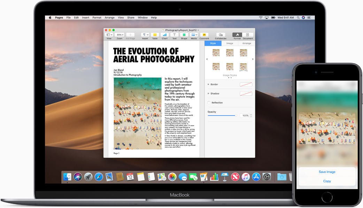Image resolution: width=363 pixels, height=208 pixels.
Task: Open System Preferences from the Dock
Action: pos(267,177)
